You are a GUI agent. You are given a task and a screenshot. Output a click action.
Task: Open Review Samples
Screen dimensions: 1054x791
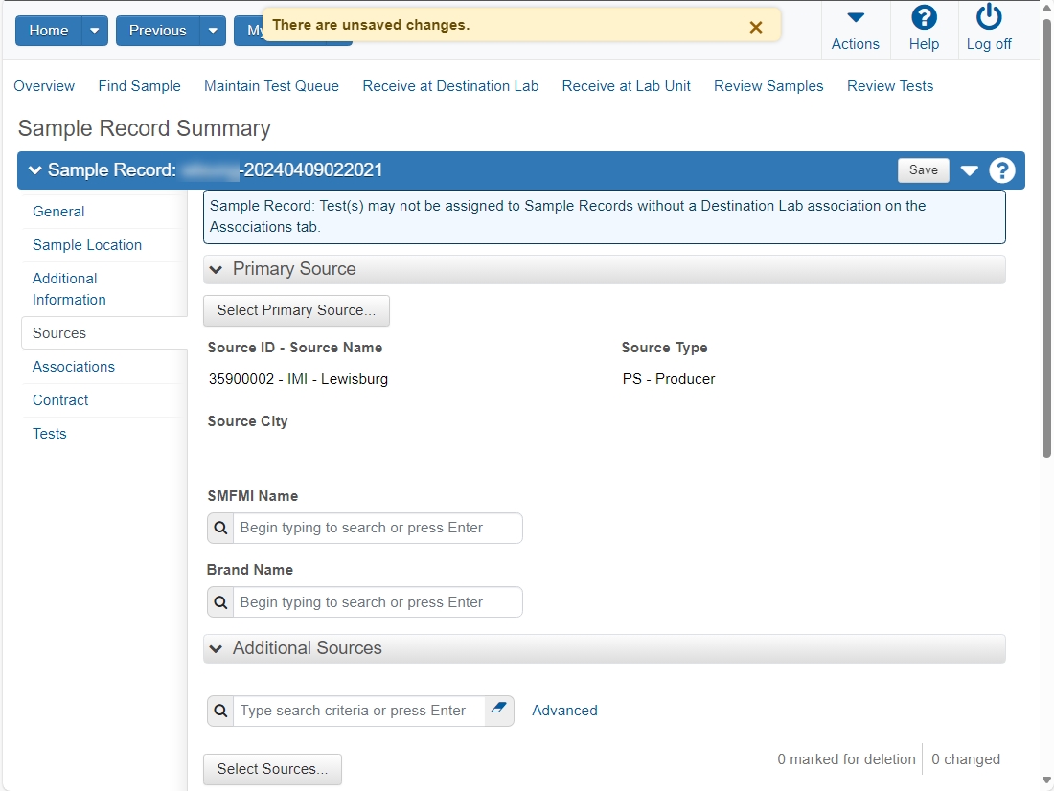pyautogui.click(x=768, y=86)
